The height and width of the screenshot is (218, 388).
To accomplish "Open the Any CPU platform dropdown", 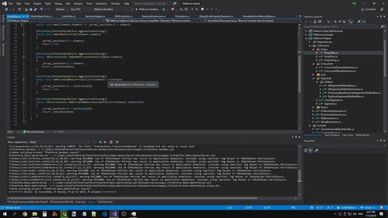I will pyautogui.click(x=81, y=10).
